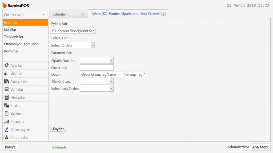Open Yazdırma via the document icon
The width and height of the screenshot is (273, 153).
coord(7,114)
